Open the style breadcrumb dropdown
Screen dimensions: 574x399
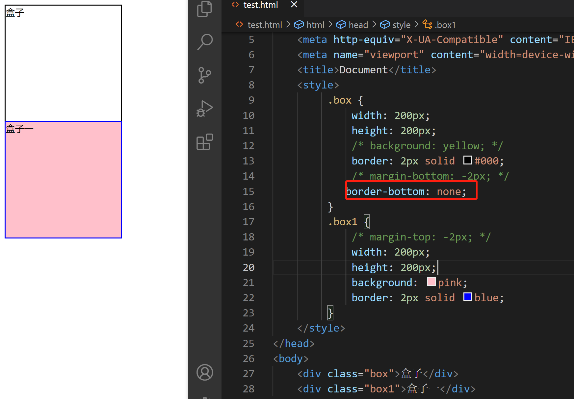click(401, 24)
